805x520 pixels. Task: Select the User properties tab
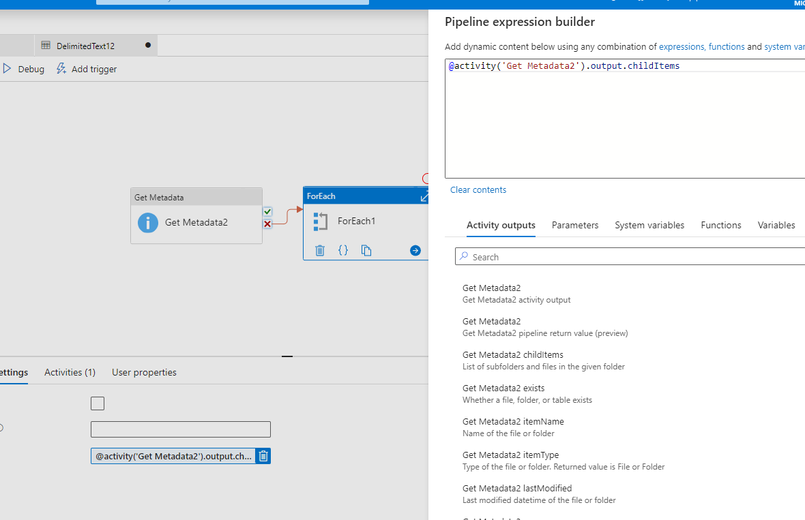tap(144, 372)
